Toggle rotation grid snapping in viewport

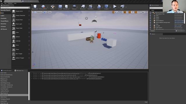[130, 12]
